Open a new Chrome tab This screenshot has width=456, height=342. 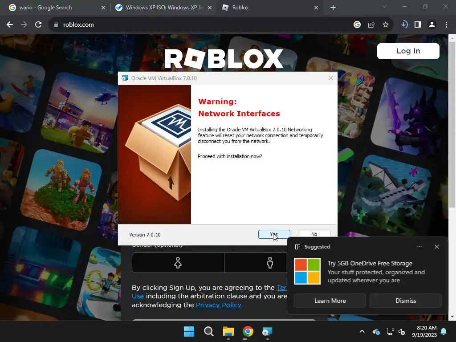333,8
